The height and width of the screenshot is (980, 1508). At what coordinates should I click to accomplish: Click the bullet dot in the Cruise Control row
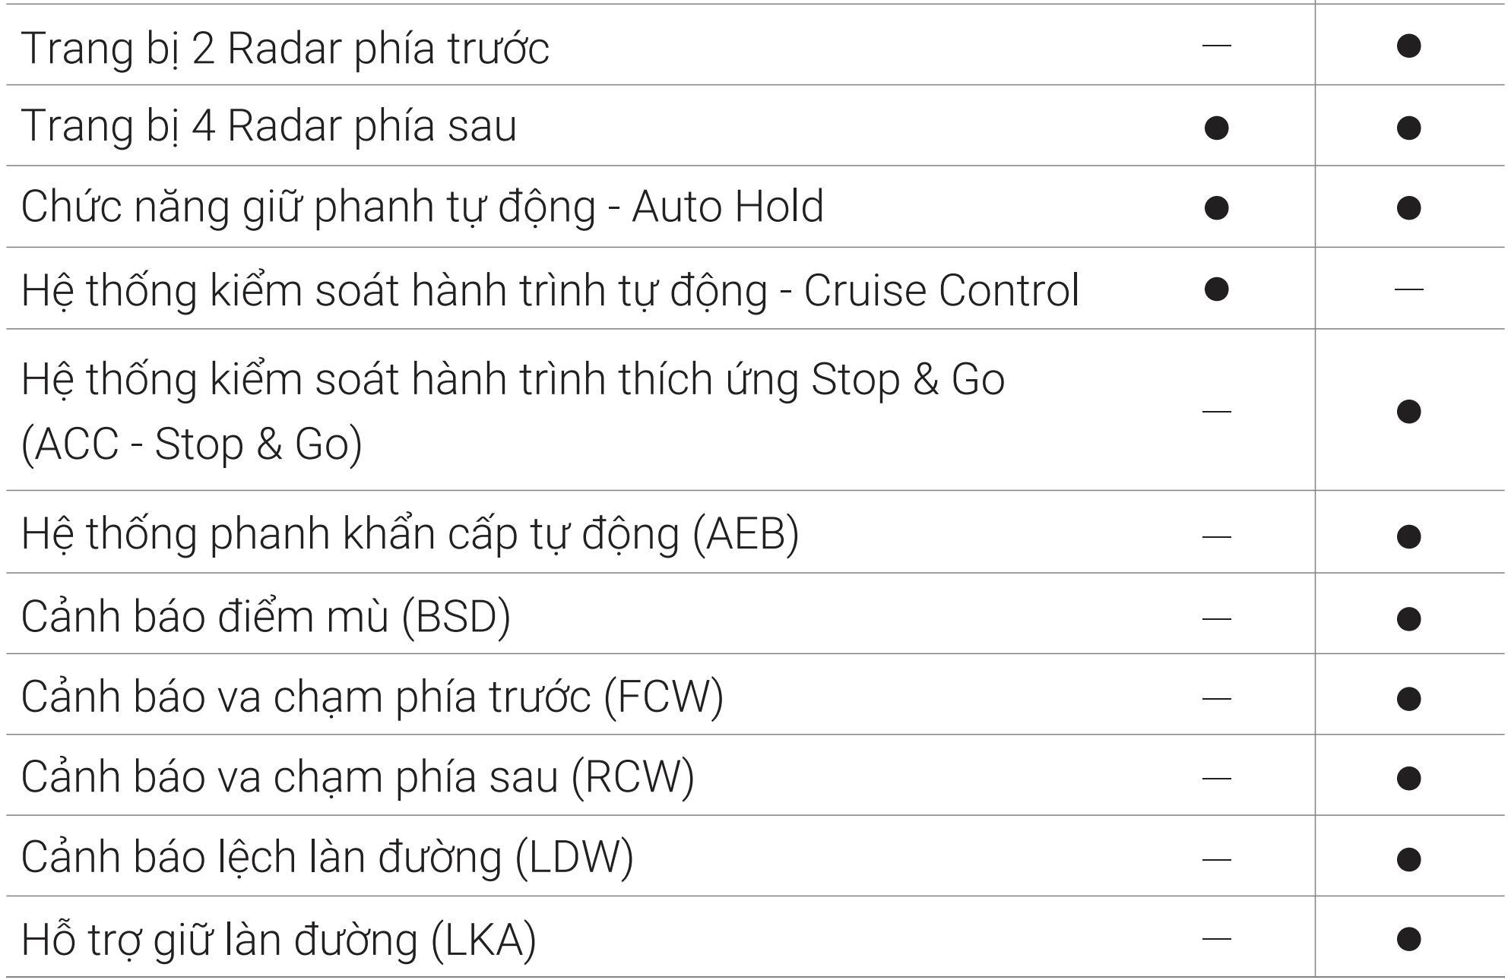click(1216, 289)
